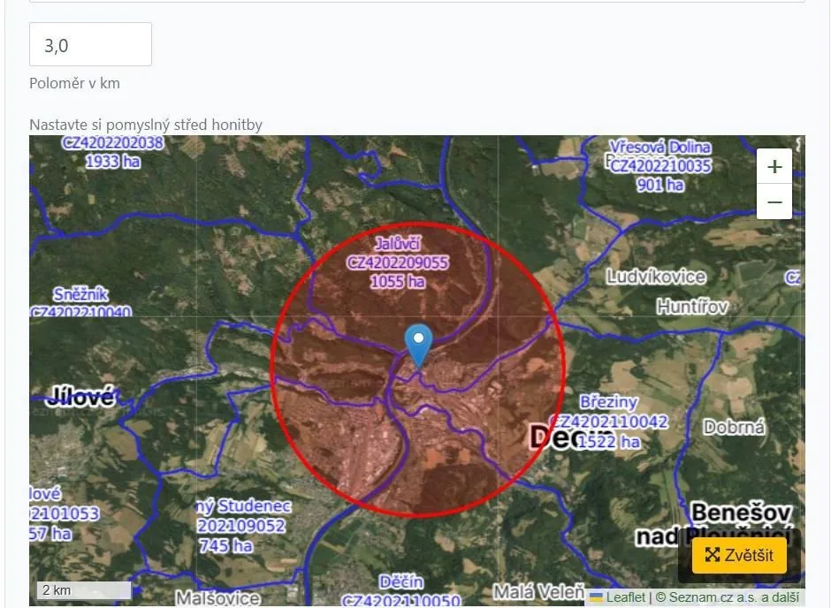The height and width of the screenshot is (608, 831).
Task: Click the Děčín hunting ground label at bottom
Action: (x=401, y=591)
